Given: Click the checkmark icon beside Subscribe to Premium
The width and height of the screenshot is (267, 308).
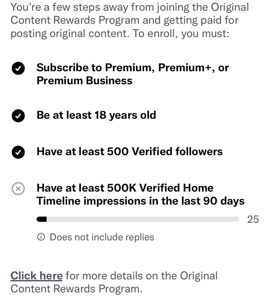Looking at the screenshot, I should [x=18, y=68].
